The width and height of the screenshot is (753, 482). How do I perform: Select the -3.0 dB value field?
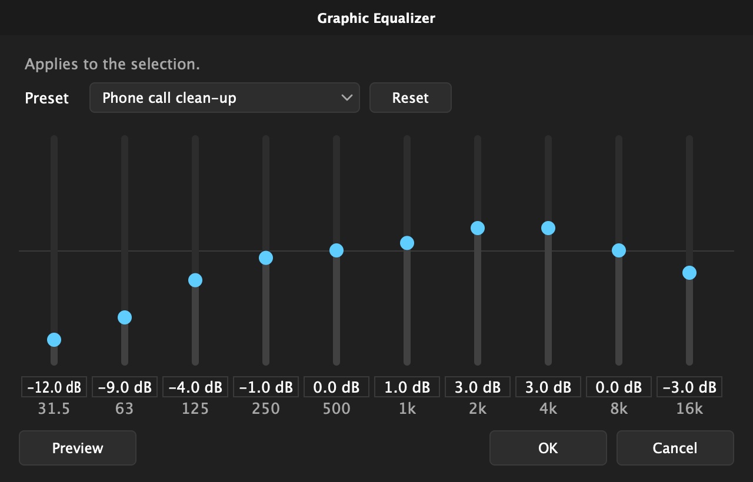coord(689,387)
